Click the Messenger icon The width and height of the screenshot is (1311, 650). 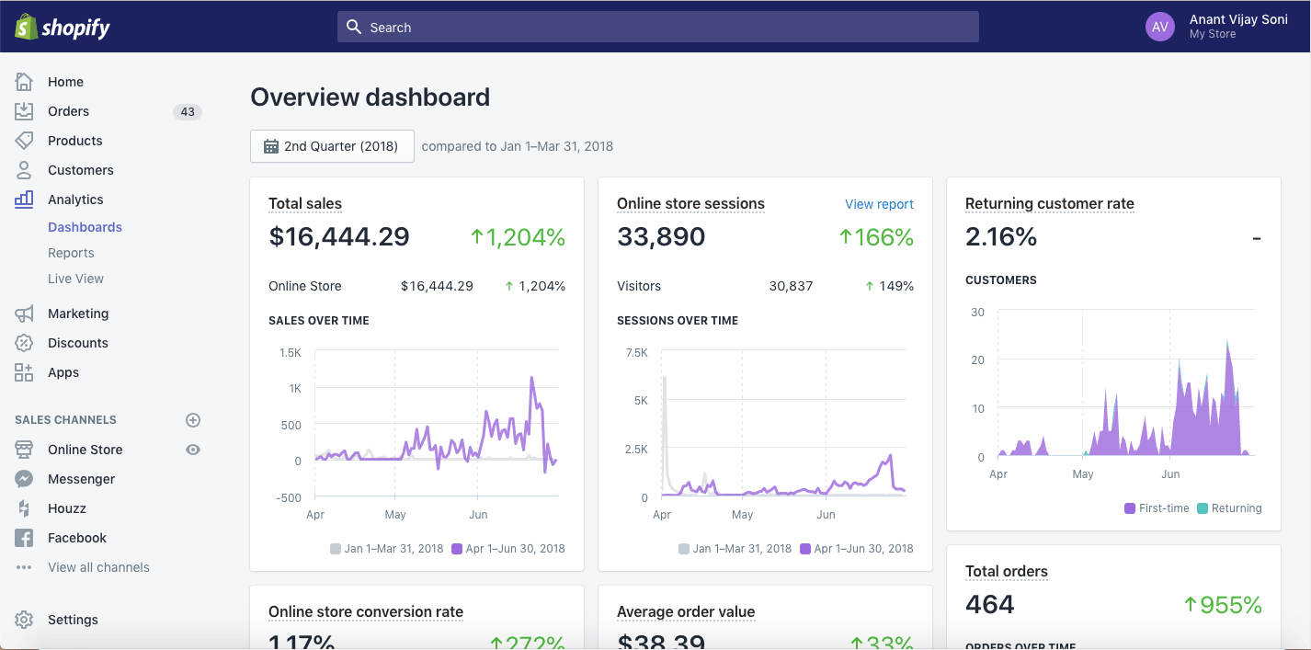[x=24, y=479]
